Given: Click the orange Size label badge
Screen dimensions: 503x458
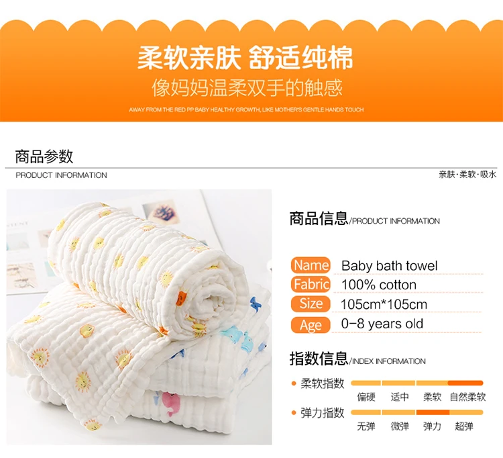Looking at the screenshot, I should tap(311, 304).
